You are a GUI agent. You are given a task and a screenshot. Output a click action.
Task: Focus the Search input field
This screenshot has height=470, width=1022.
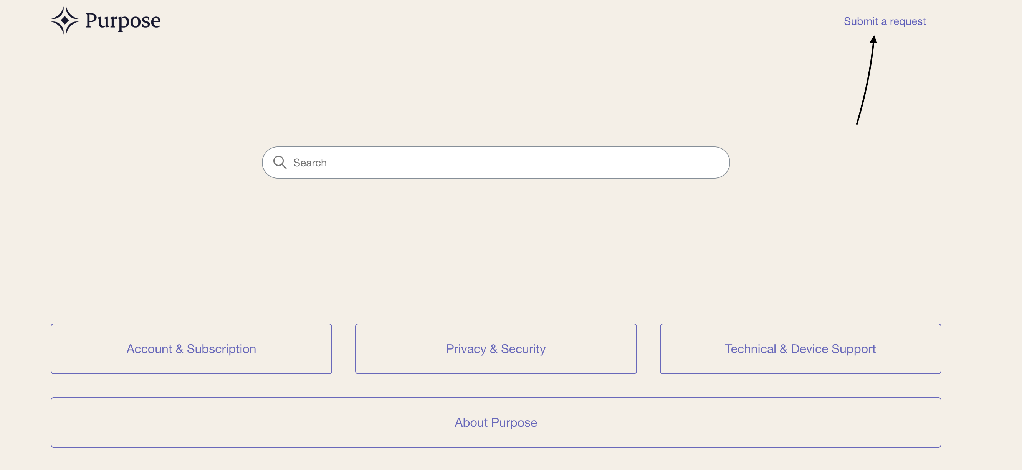point(496,163)
